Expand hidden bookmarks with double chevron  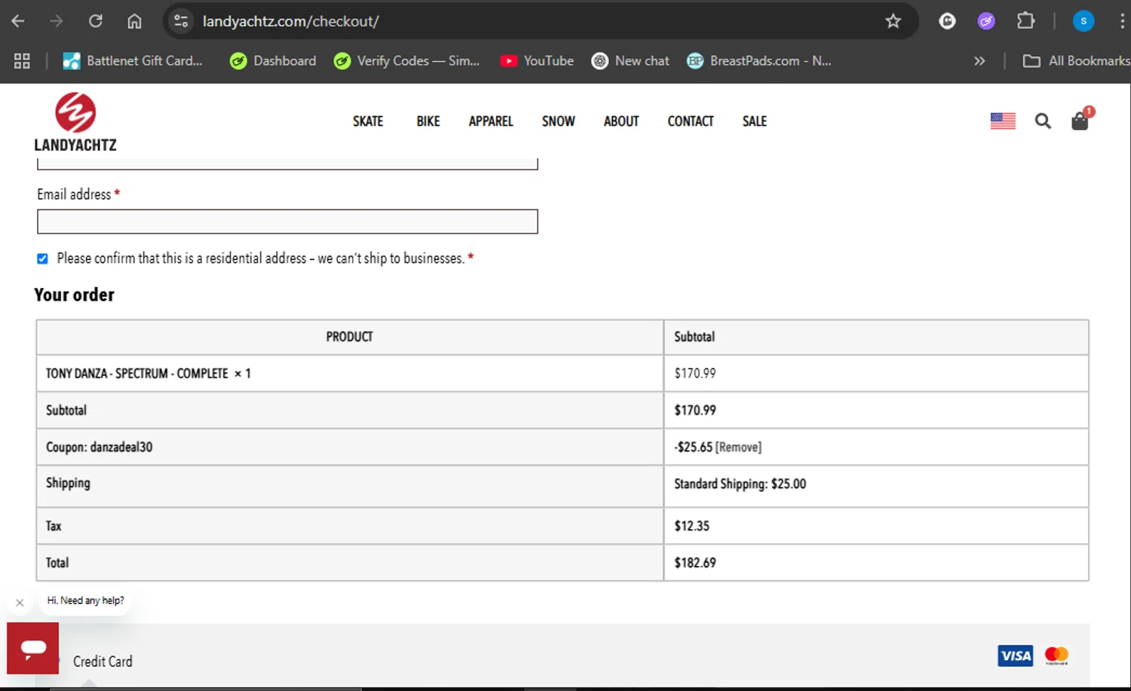[979, 61]
